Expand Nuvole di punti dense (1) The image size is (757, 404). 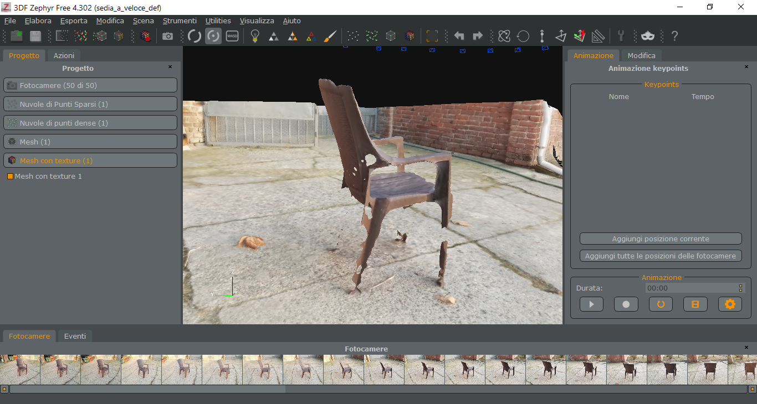tap(90, 123)
